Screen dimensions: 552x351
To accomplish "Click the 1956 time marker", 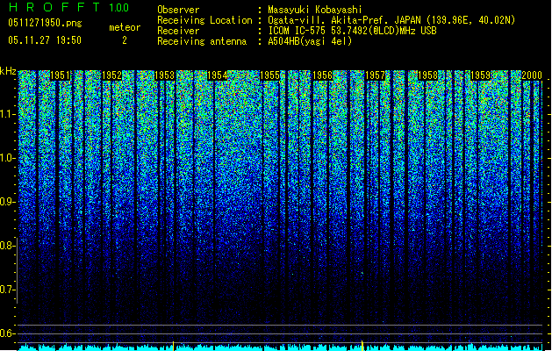I will coord(322,75).
